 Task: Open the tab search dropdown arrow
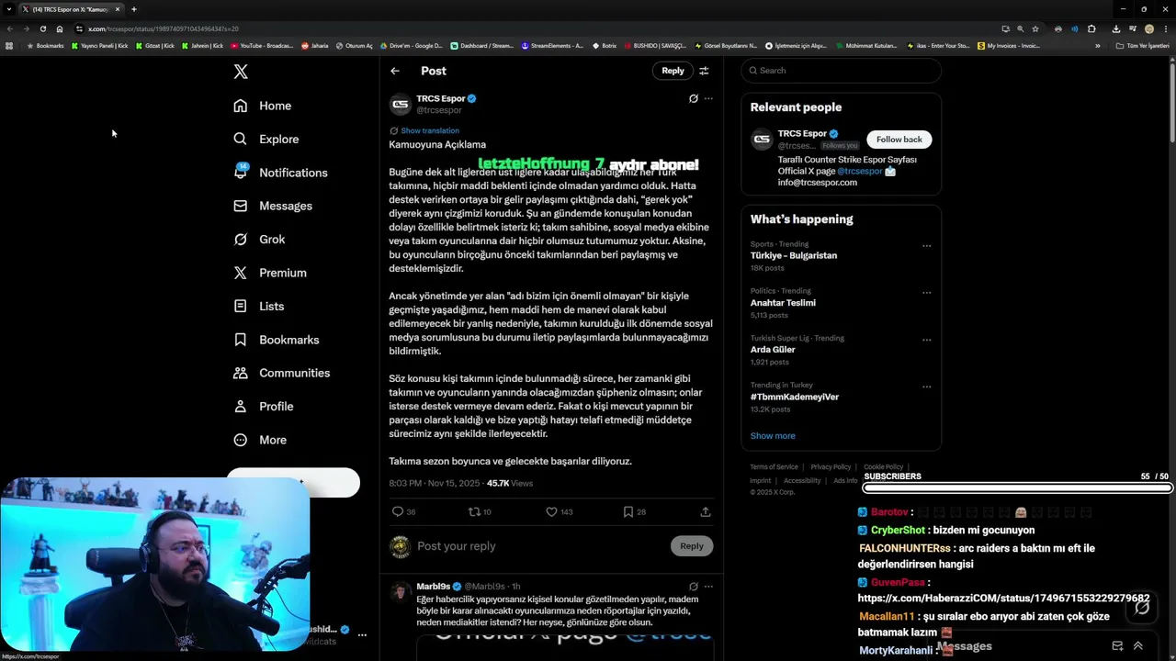click(x=9, y=9)
